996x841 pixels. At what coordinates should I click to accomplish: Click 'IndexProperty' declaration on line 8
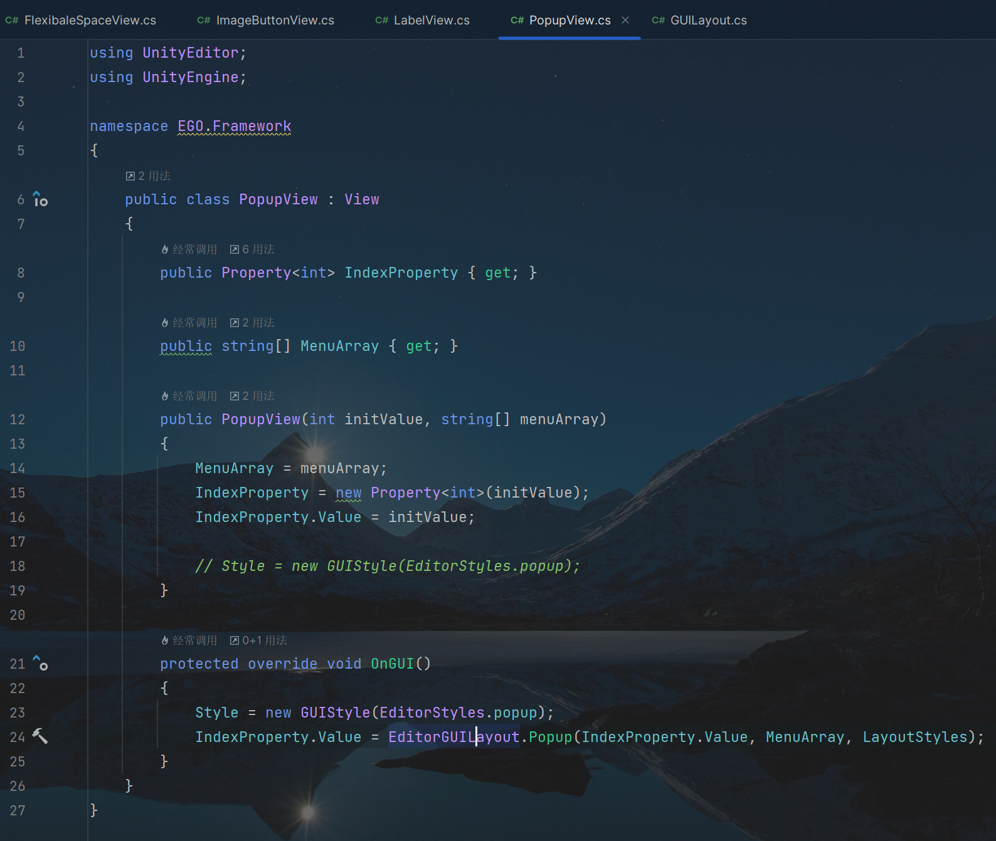[x=401, y=273]
